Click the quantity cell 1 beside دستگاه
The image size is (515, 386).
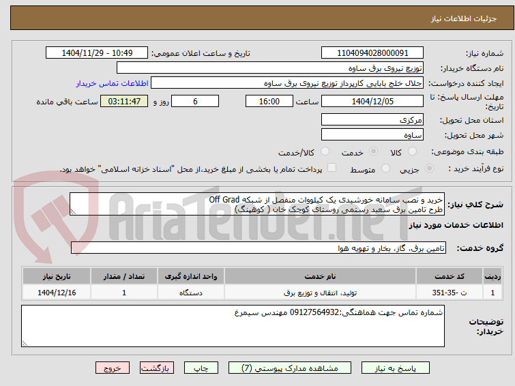click(124, 293)
